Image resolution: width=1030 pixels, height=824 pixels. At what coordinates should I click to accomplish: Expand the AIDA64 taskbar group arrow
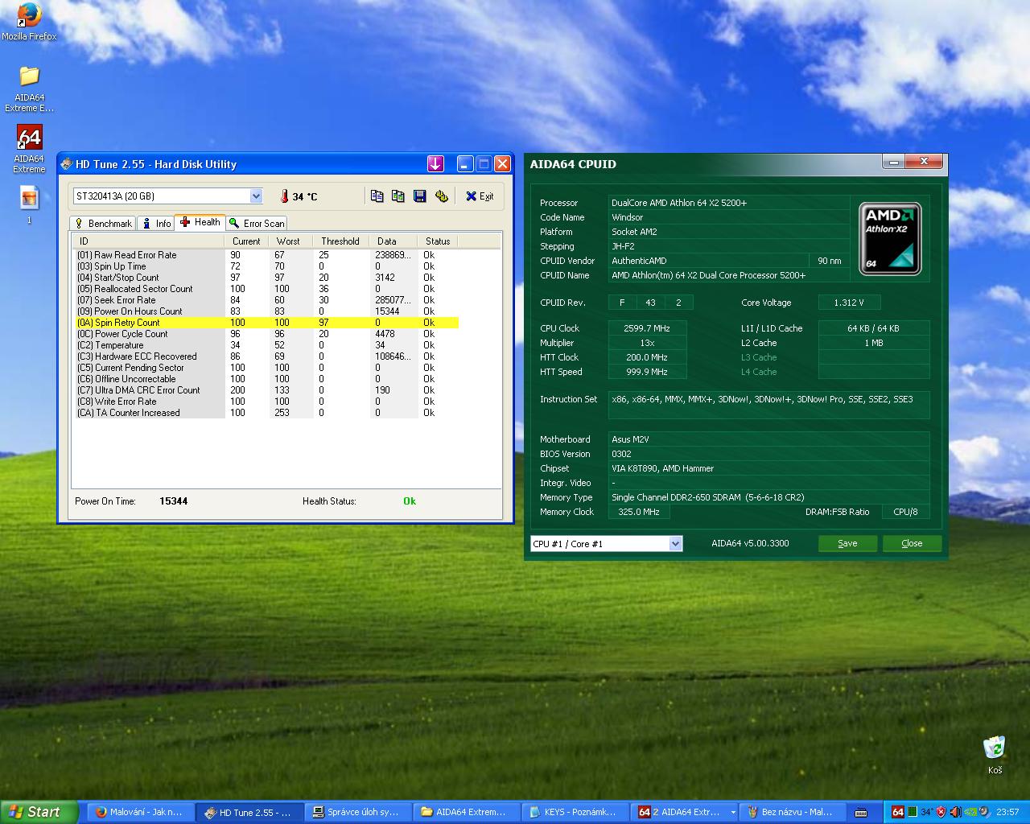tap(732, 812)
